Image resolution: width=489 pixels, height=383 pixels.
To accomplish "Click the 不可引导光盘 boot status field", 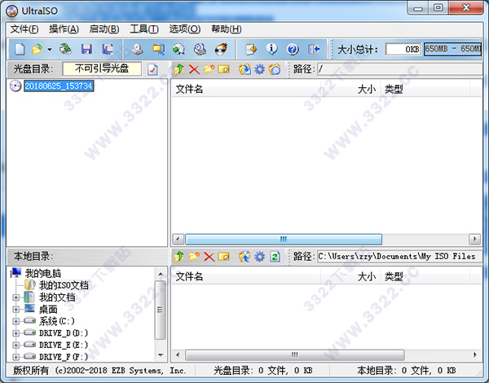I will point(102,68).
